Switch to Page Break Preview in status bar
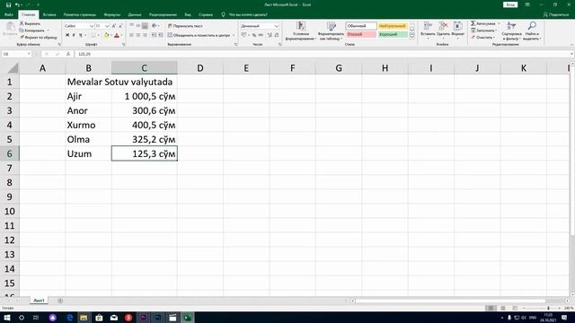The height and width of the screenshot is (323, 575). pyautogui.click(x=515, y=309)
